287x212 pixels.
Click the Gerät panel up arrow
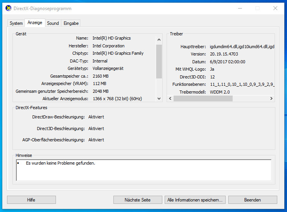159,40
